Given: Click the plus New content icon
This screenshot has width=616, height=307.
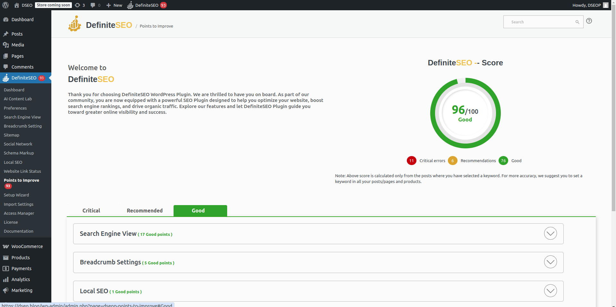Looking at the screenshot, I should [x=108, y=5].
